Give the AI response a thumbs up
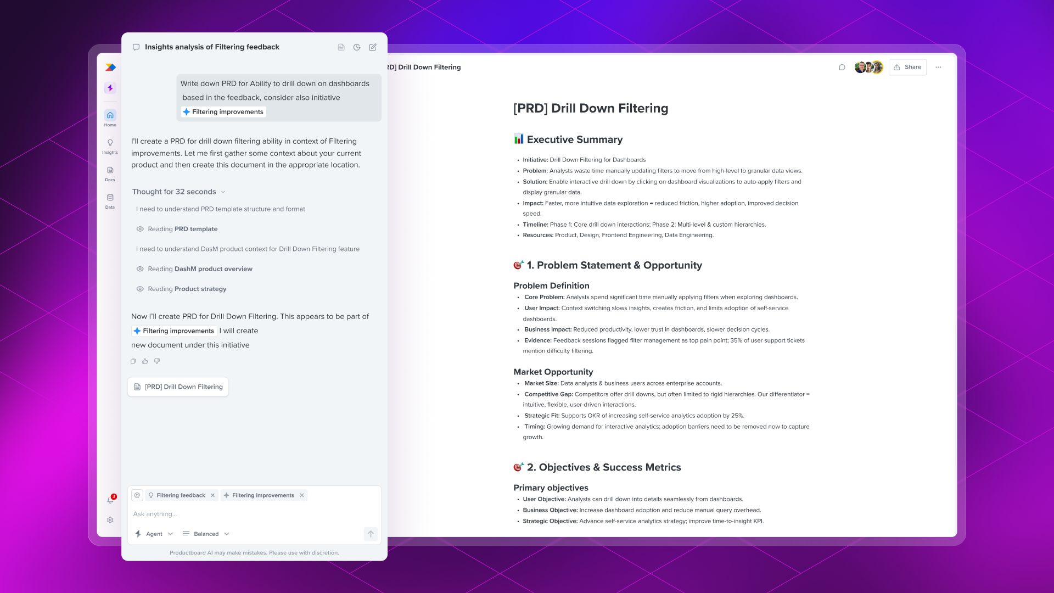 tap(144, 361)
